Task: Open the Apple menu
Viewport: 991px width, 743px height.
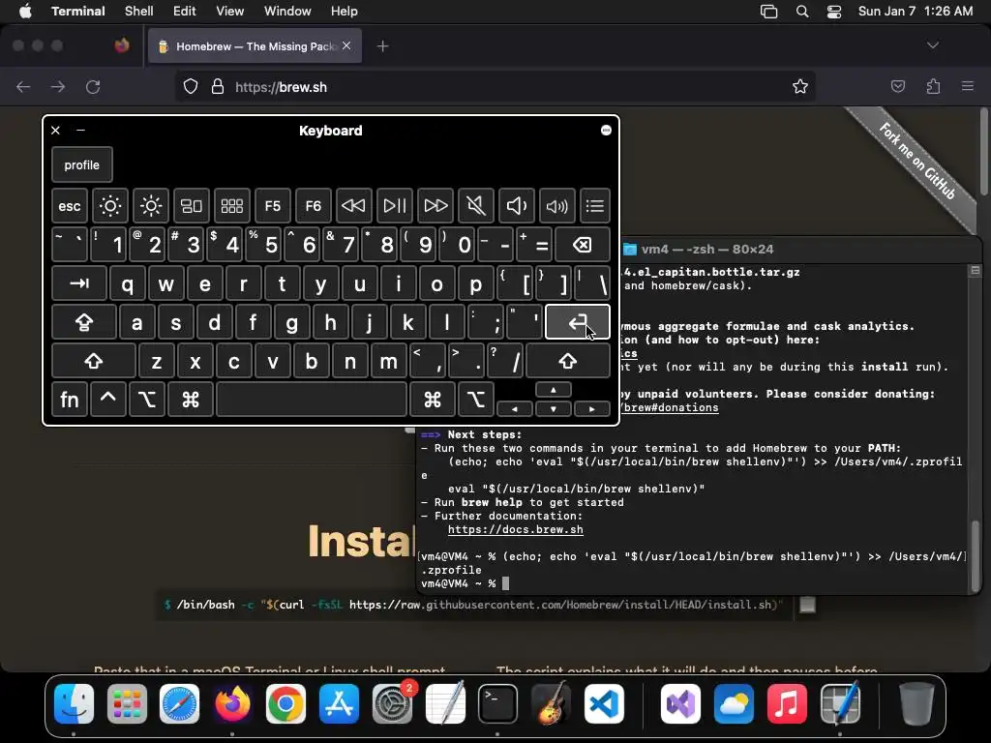Action: [25, 12]
